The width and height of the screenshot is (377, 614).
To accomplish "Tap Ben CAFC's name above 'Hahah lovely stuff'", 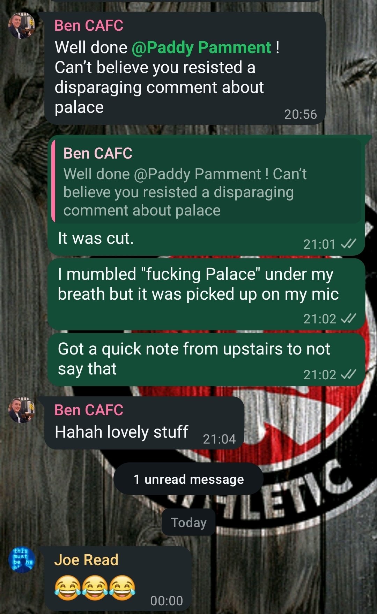I will (x=89, y=410).
